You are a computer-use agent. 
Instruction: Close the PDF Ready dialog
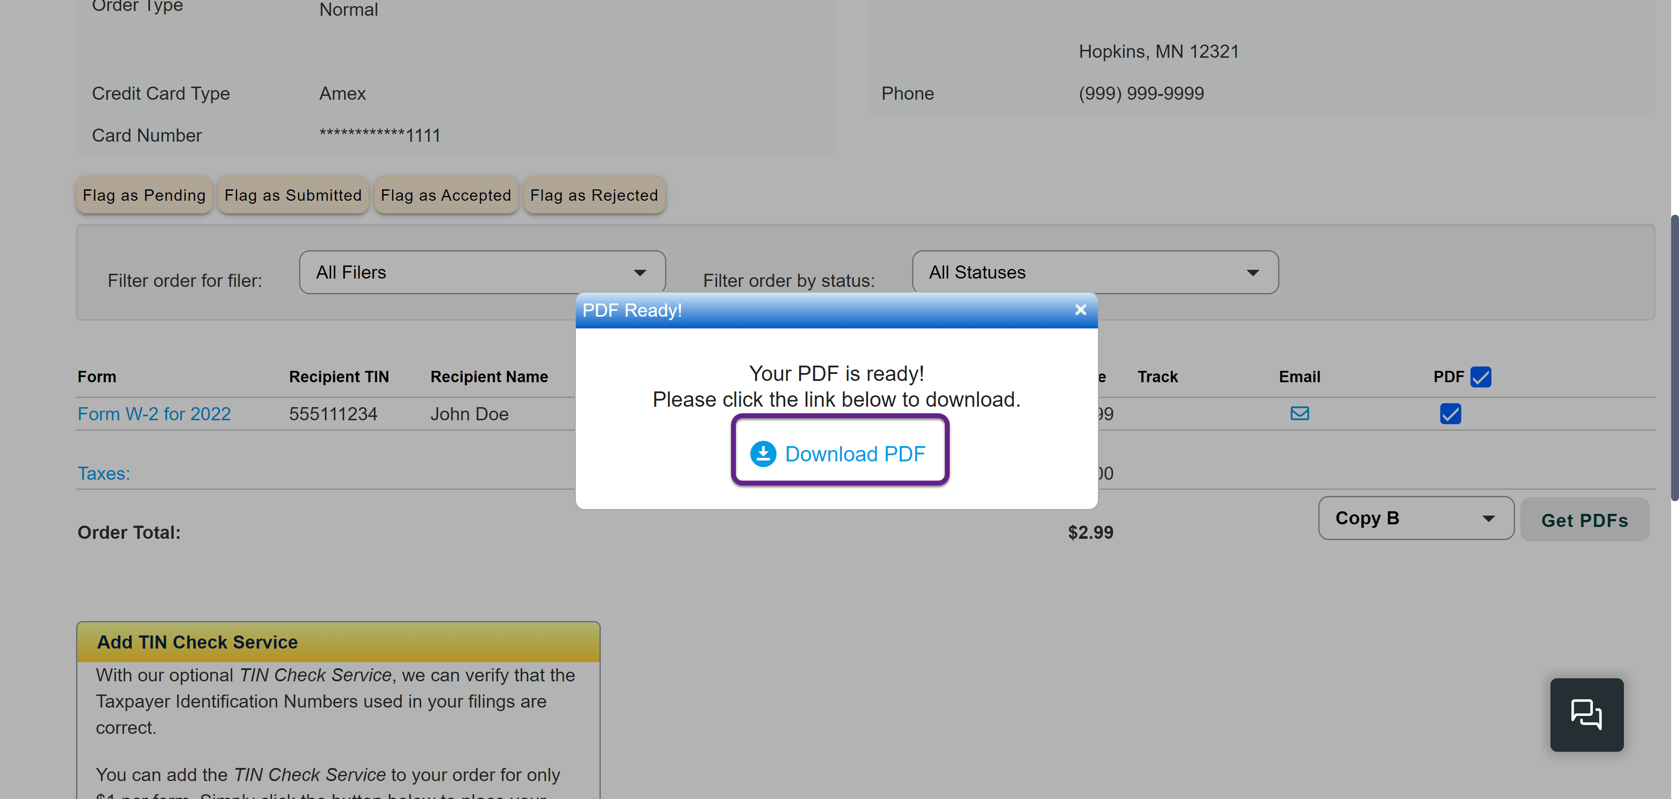pos(1080,310)
